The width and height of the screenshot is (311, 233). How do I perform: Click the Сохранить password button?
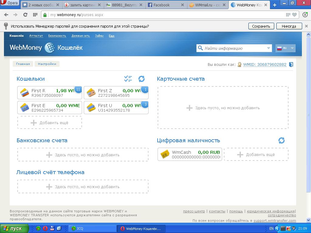pos(261,26)
